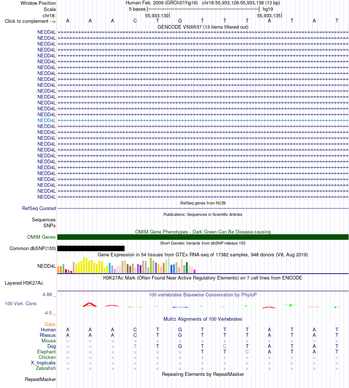This screenshot has width=349, height=388.
Task: Click the 'Zebrafish' species label
Action: click(46, 368)
